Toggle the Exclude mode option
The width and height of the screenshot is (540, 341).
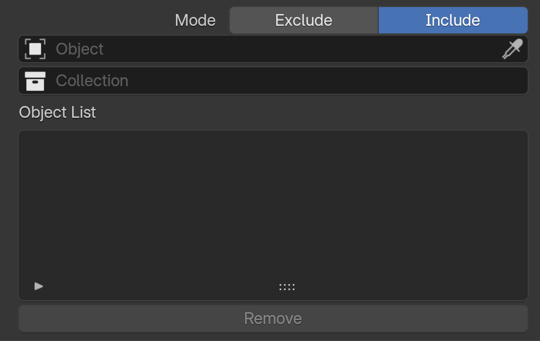pos(304,21)
